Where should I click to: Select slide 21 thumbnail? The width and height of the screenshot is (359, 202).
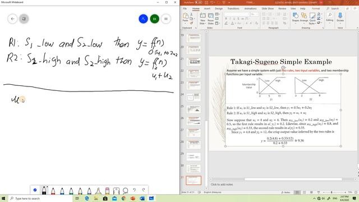[194, 62]
